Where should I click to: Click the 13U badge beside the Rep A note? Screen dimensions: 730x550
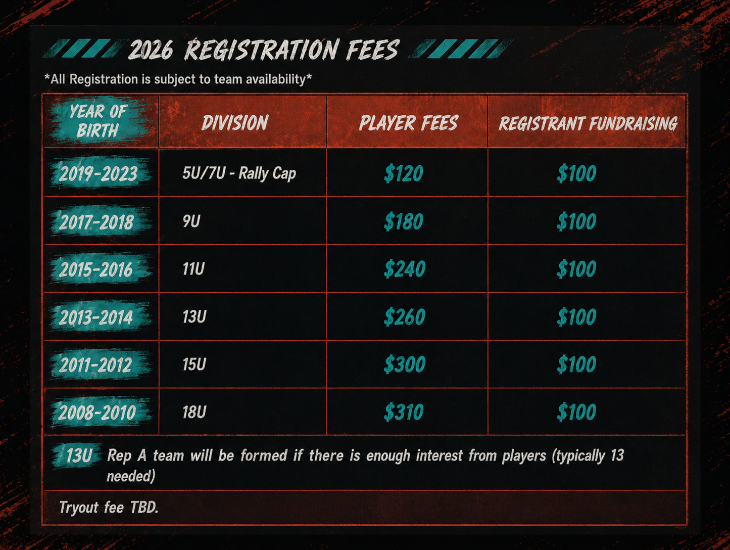click(x=79, y=456)
